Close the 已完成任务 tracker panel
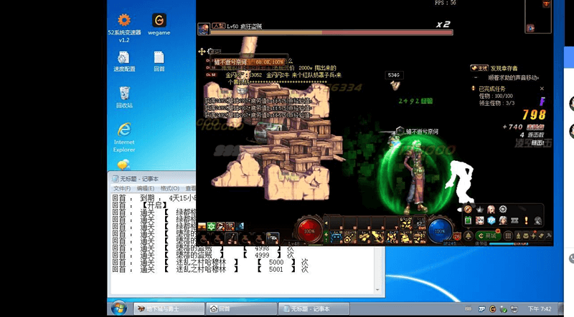Image resolution: width=574 pixels, height=317 pixels. coord(542,89)
